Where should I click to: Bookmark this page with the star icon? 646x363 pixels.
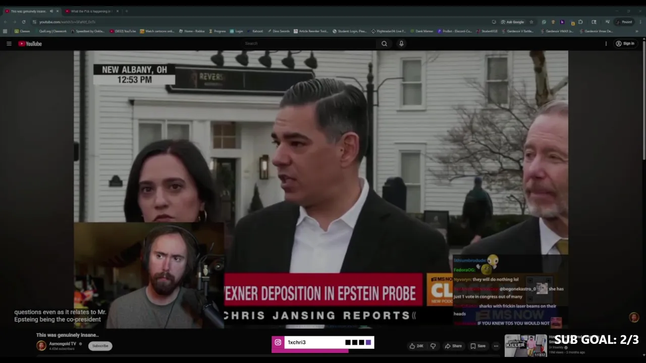(x=531, y=22)
